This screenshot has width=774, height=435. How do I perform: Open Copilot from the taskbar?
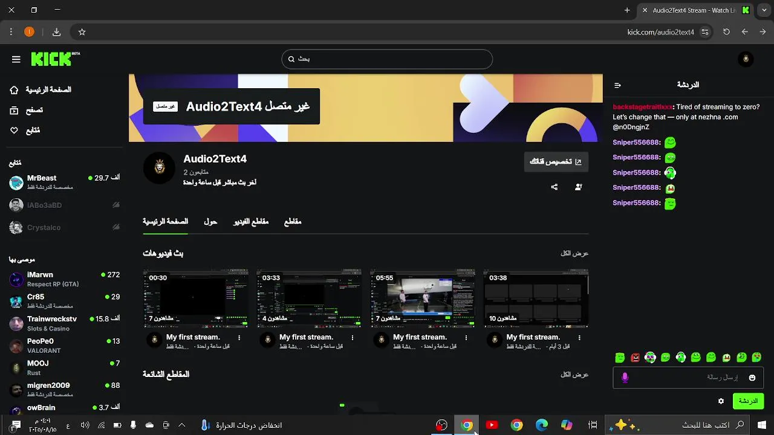pos(567,425)
